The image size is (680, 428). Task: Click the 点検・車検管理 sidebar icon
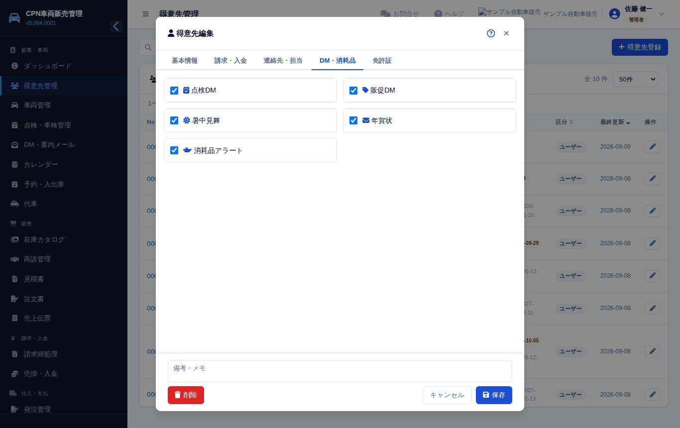pos(14,125)
